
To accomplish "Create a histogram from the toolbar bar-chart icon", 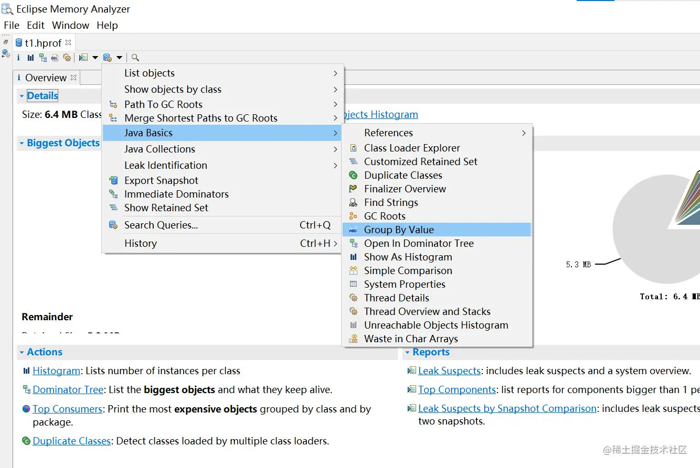I will point(31,58).
